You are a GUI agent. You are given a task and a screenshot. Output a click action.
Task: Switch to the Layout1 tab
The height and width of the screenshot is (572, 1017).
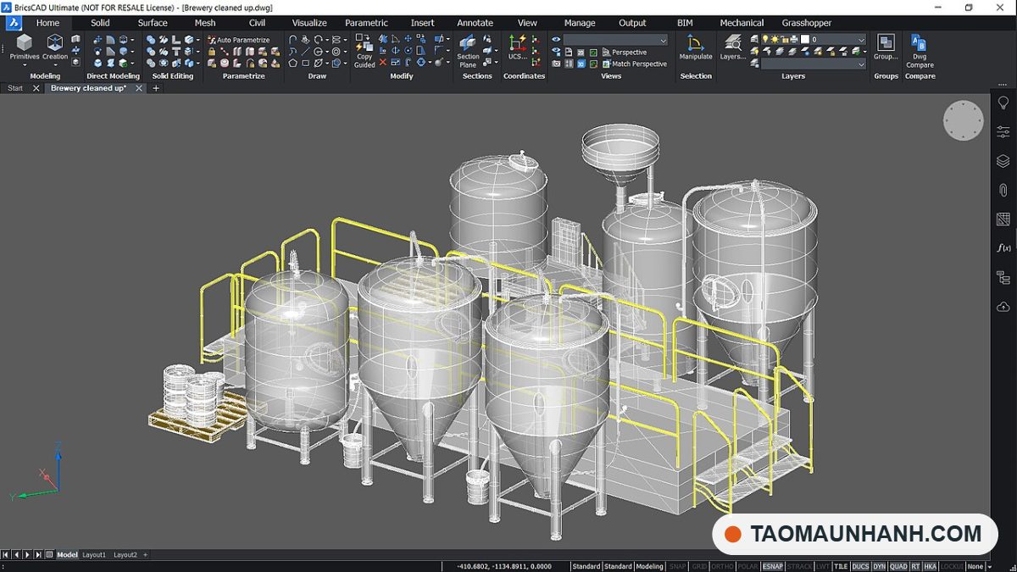point(94,555)
